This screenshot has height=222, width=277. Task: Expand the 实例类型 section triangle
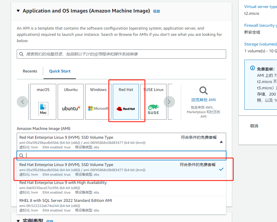click(x=18, y=221)
